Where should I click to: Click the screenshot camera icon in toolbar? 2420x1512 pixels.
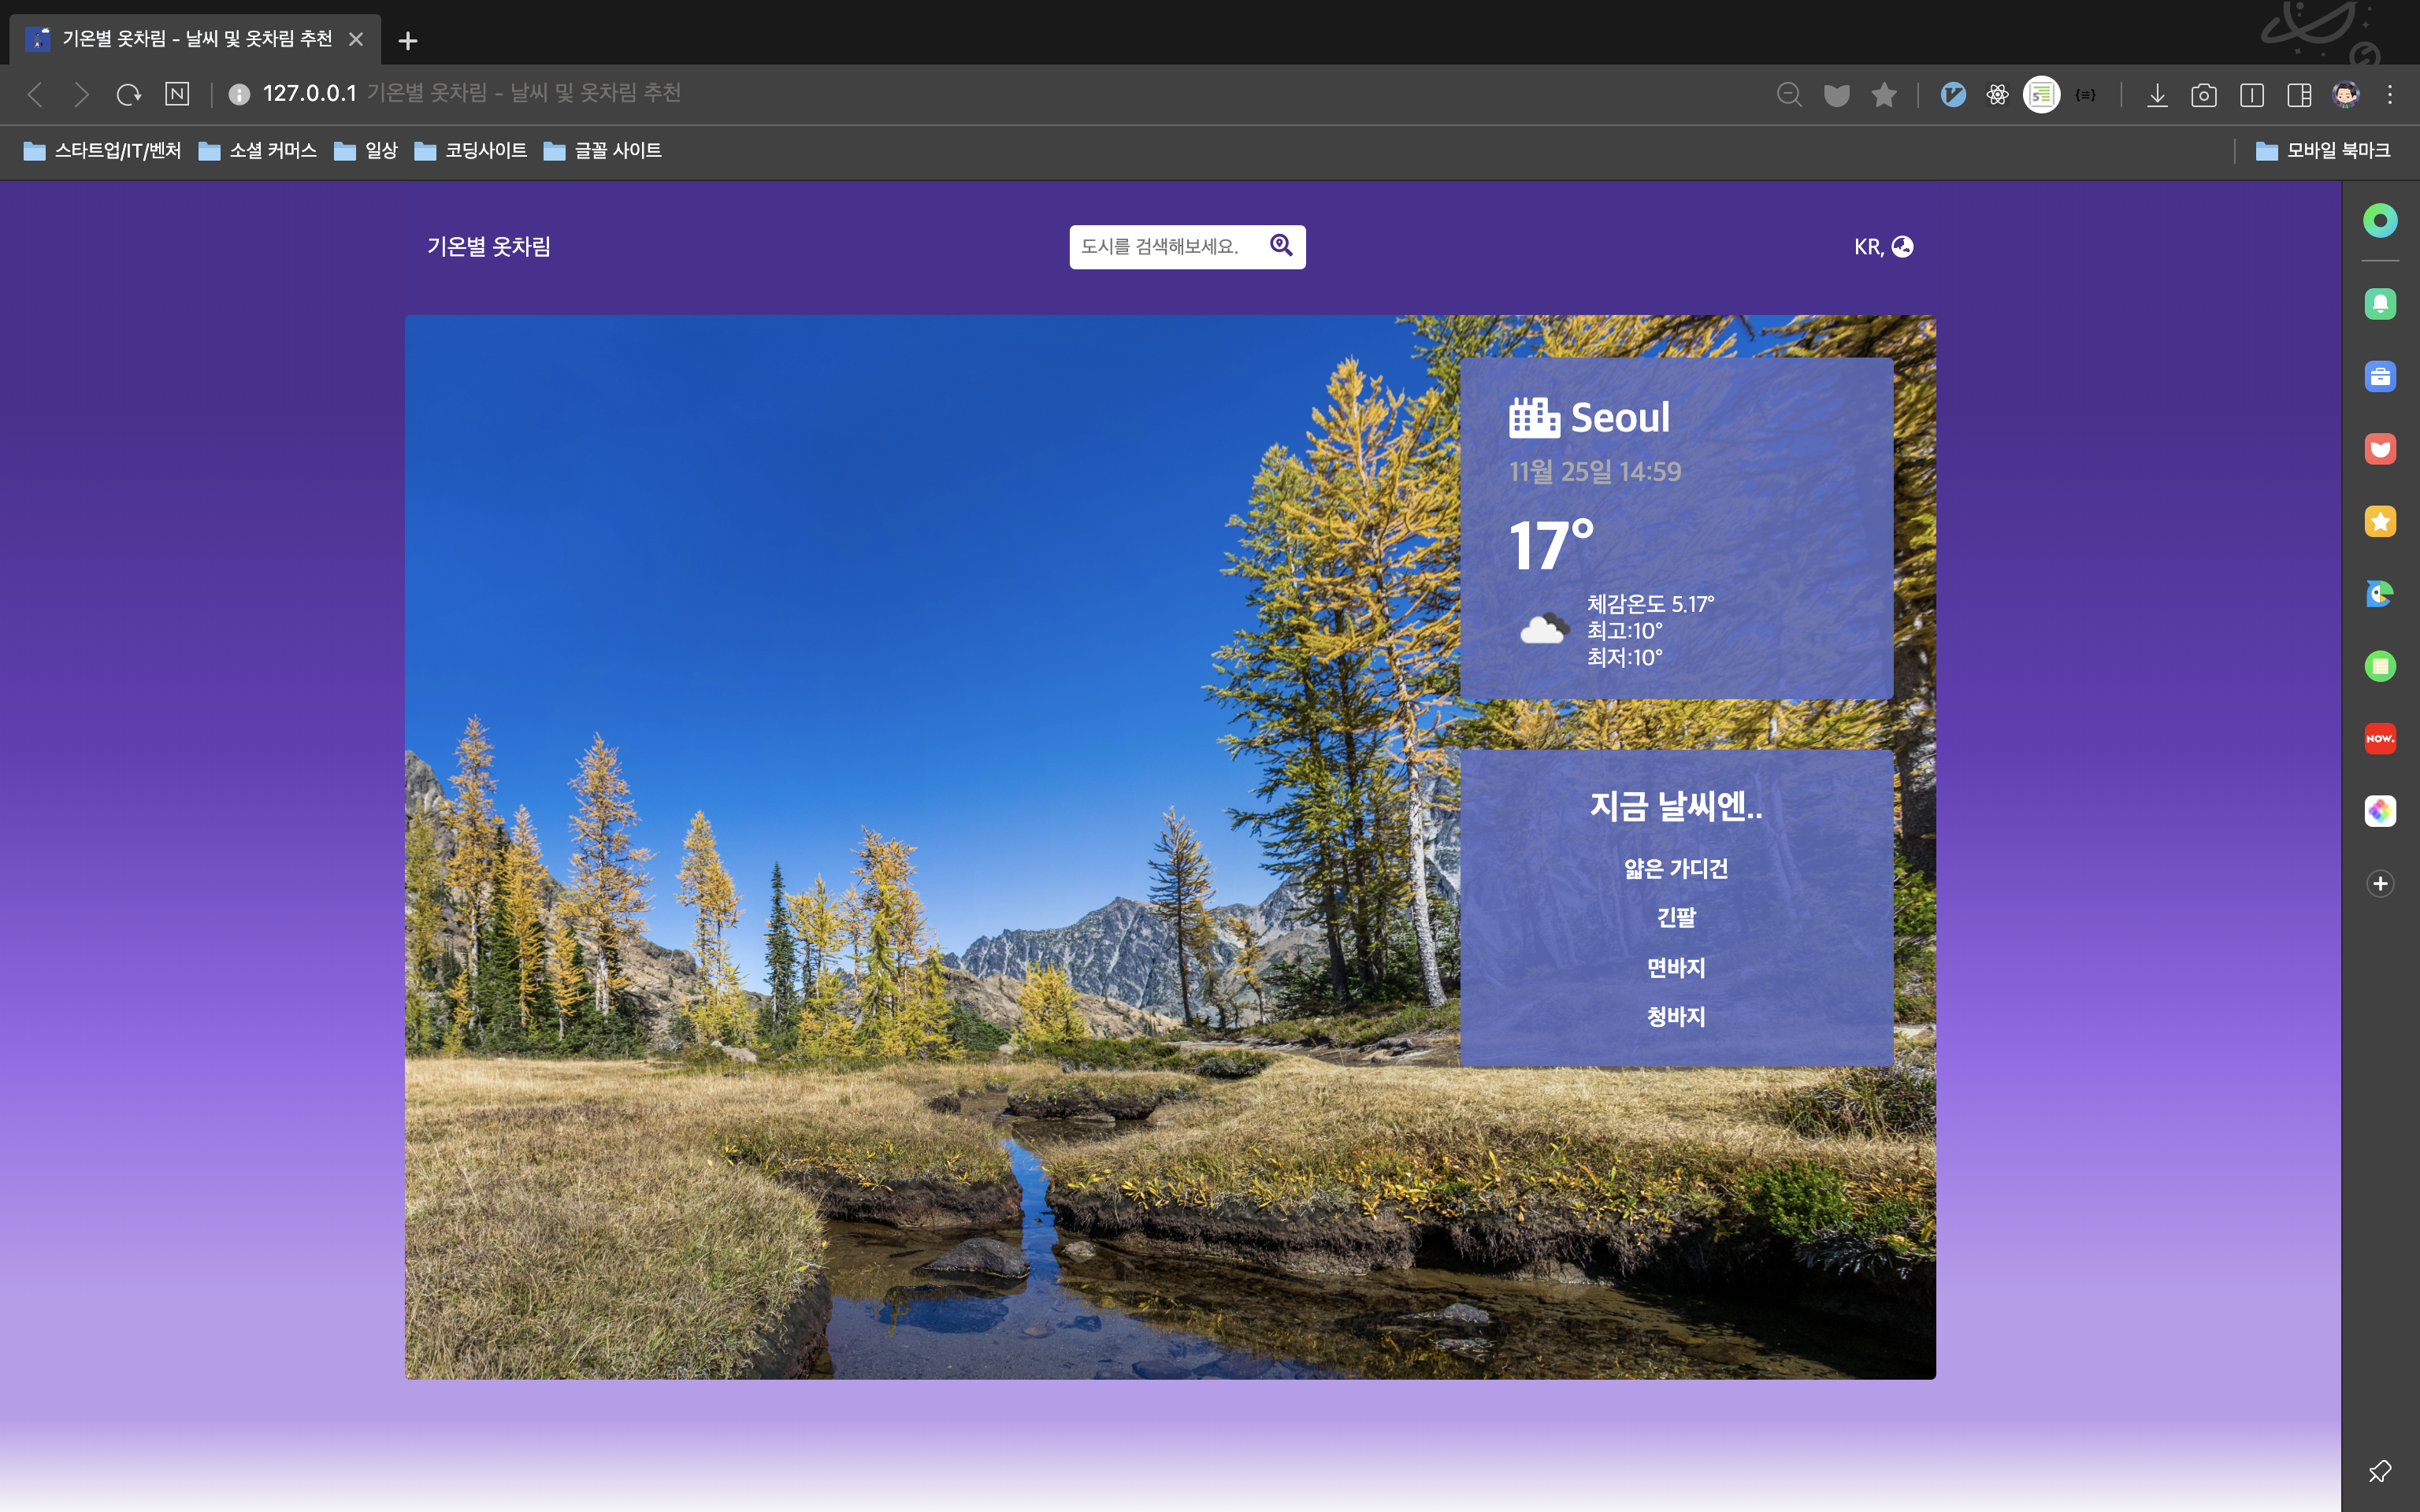pyautogui.click(x=2203, y=95)
